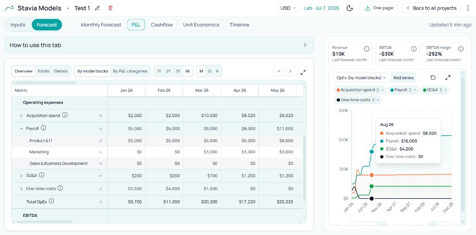Open the three-dot more options menu

pyautogui.click(x=468, y=8)
